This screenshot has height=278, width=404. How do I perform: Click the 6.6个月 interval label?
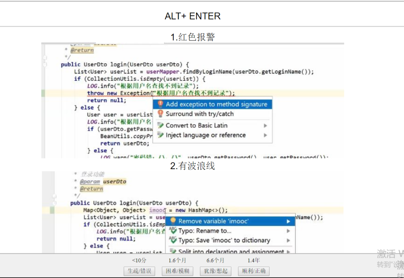[215, 260]
